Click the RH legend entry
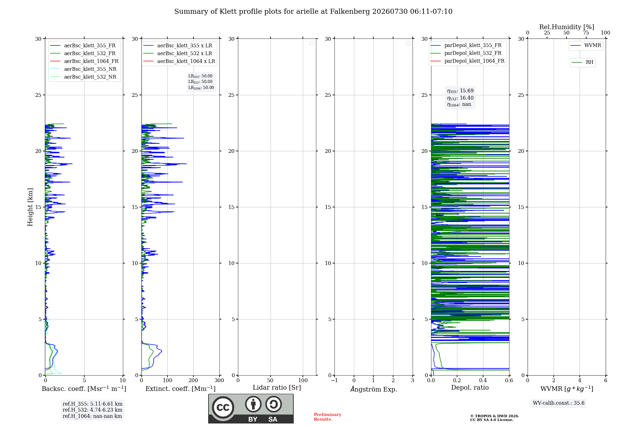 click(x=582, y=62)
